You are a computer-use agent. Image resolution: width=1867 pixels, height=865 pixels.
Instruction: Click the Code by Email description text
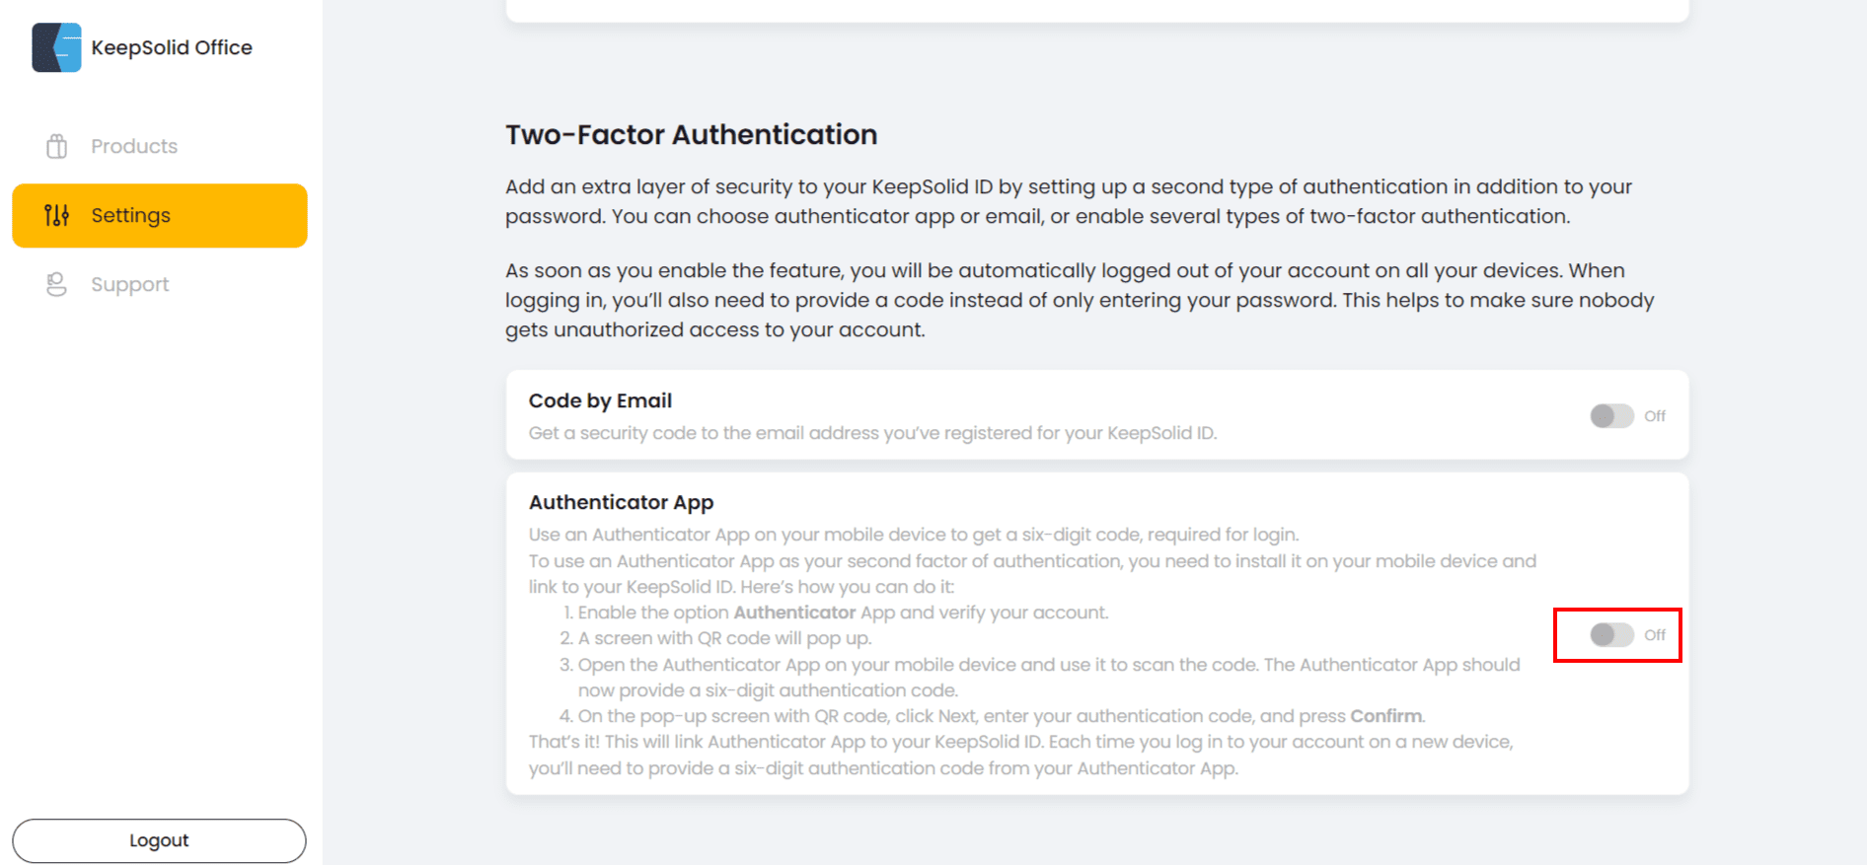pos(872,433)
